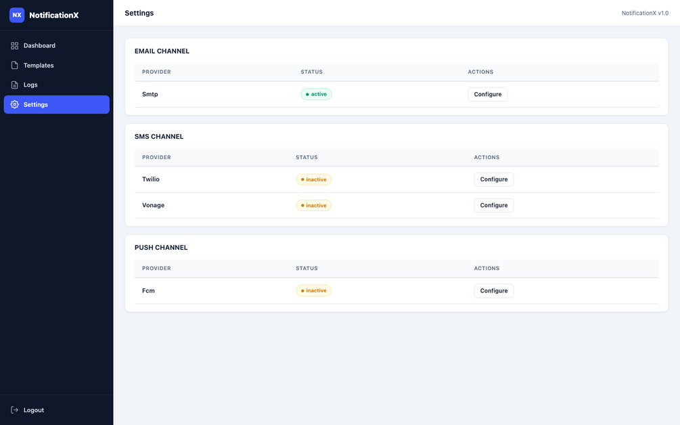
Task: Click the NX logo icon
Action: [x=17, y=15]
